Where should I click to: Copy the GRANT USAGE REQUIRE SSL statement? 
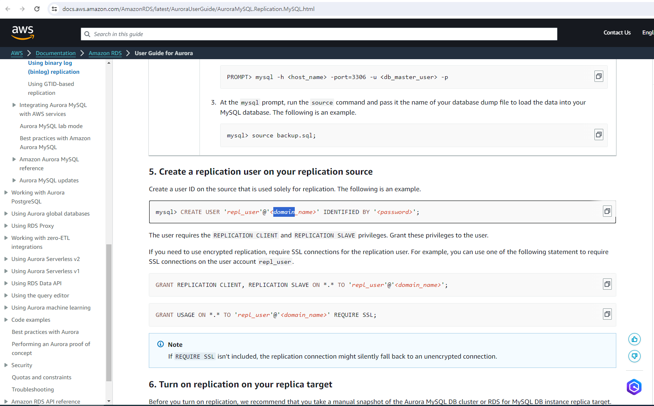click(607, 314)
